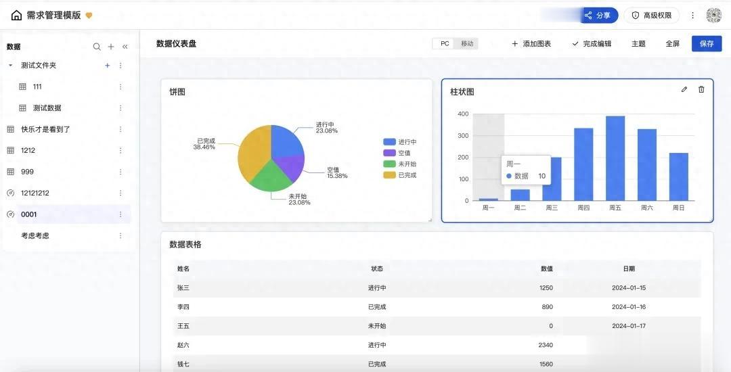Click dashboard icon next to 0001

click(11, 214)
